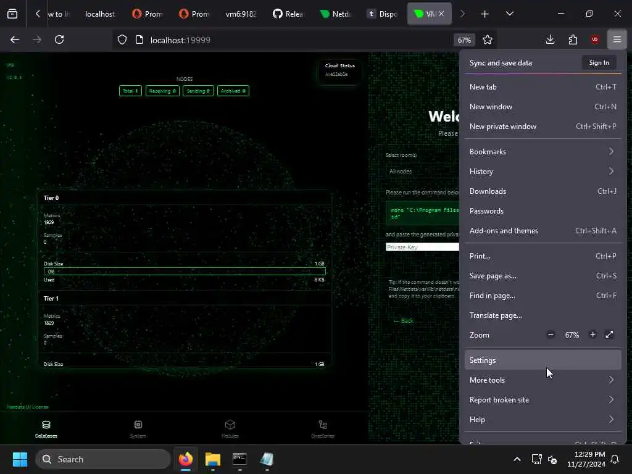The width and height of the screenshot is (632, 474).
Task: Open File Explorer from taskbar
Action: click(213, 459)
